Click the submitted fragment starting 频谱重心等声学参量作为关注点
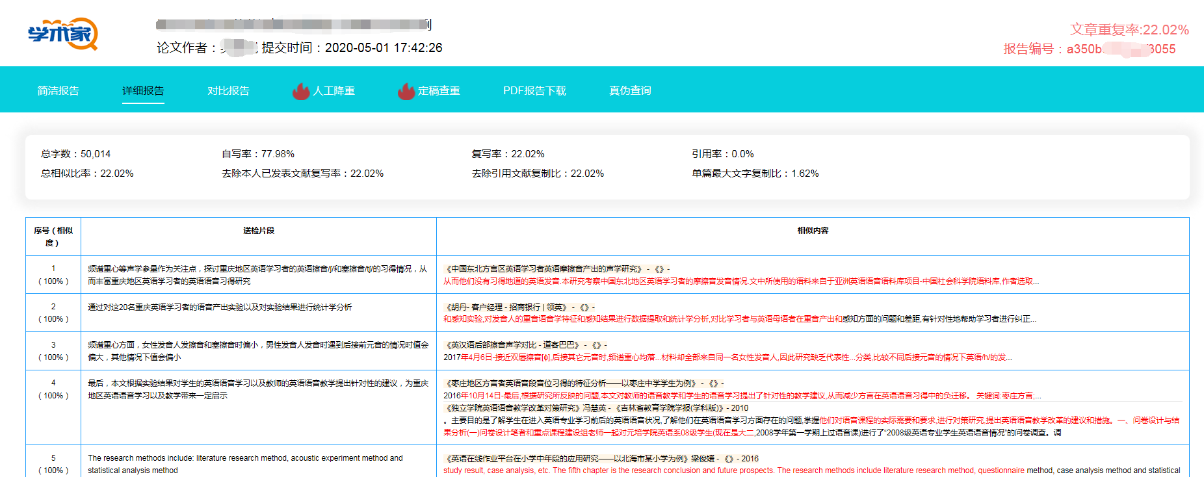Screen dimensions: 1204x477 point(258,275)
